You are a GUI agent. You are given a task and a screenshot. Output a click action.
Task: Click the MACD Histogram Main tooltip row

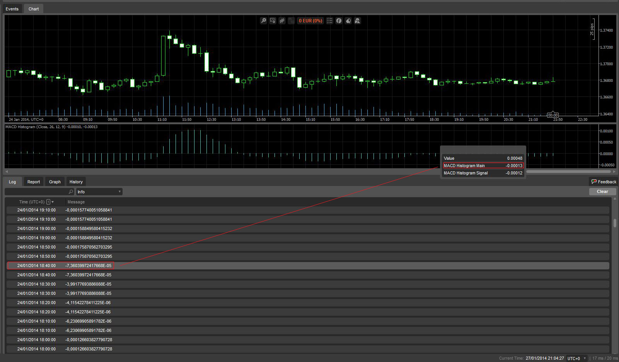pyautogui.click(x=483, y=166)
